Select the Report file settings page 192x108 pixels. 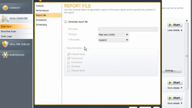pyautogui.click(x=48, y=15)
